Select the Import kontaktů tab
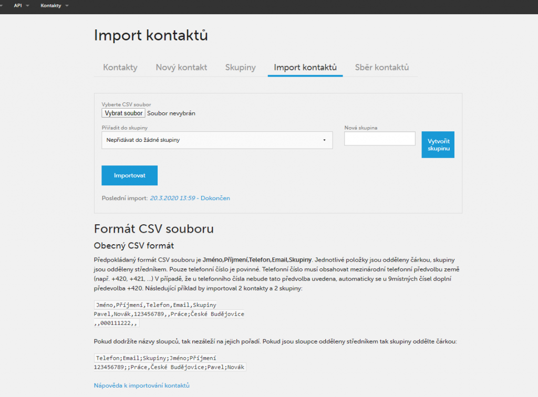This screenshot has height=397, width=538. click(305, 67)
